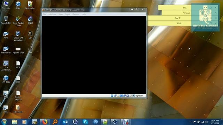Open Windows Explorer from the taskbar
This screenshot has height=125, width=223.
pyautogui.click(x=14, y=122)
